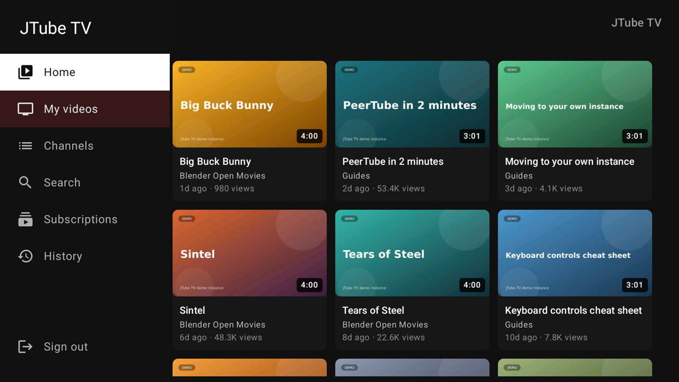Play the PeerTube in 2 minutes thumbnail
Image resolution: width=679 pixels, height=382 pixels.
pyautogui.click(x=412, y=104)
